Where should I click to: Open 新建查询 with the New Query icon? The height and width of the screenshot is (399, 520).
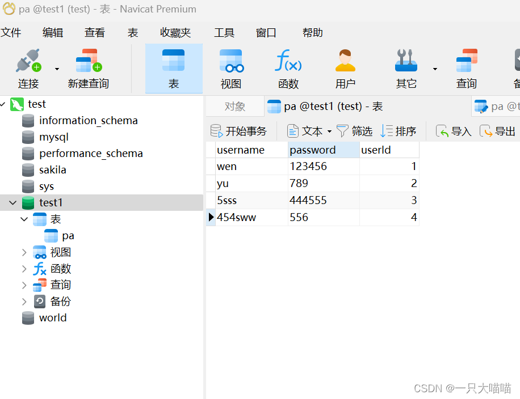pos(88,67)
